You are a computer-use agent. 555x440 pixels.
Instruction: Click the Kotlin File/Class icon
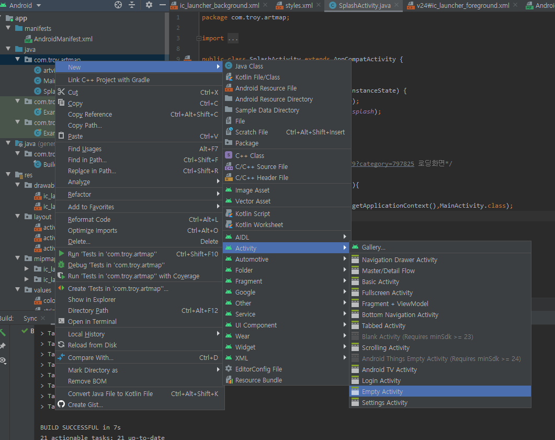coord(229,76)
